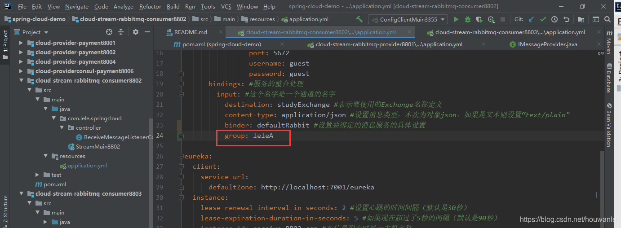The image size is (621, 228).
Task: Select application.yml in project tree
Action: [83, 166]
